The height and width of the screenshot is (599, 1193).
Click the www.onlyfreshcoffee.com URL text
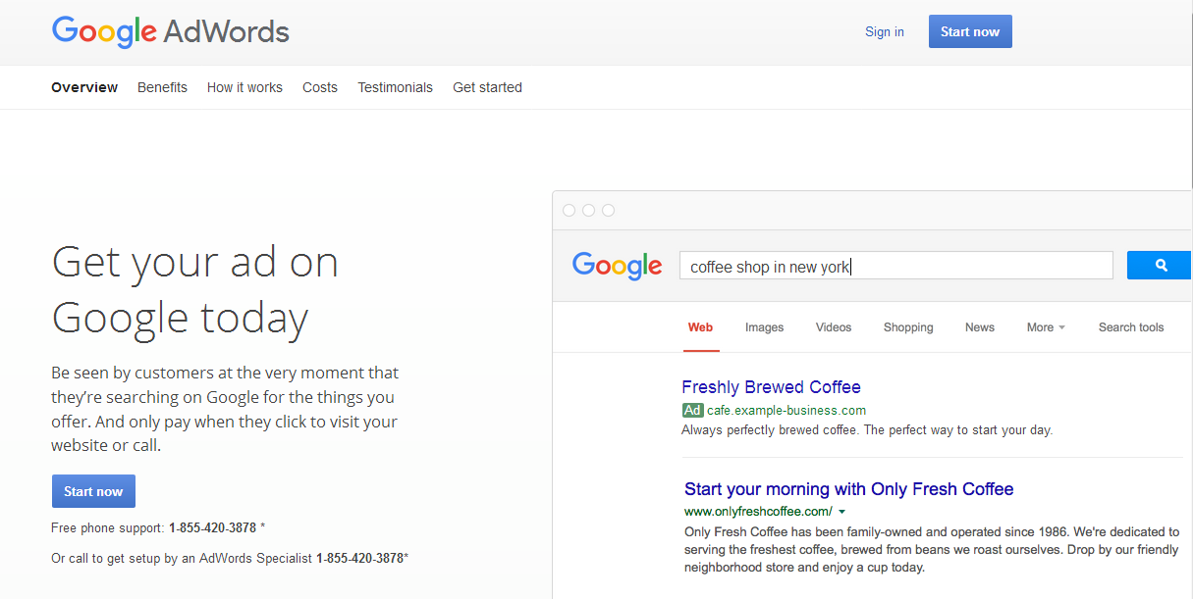pyautogui.click(x=758, y=512)
